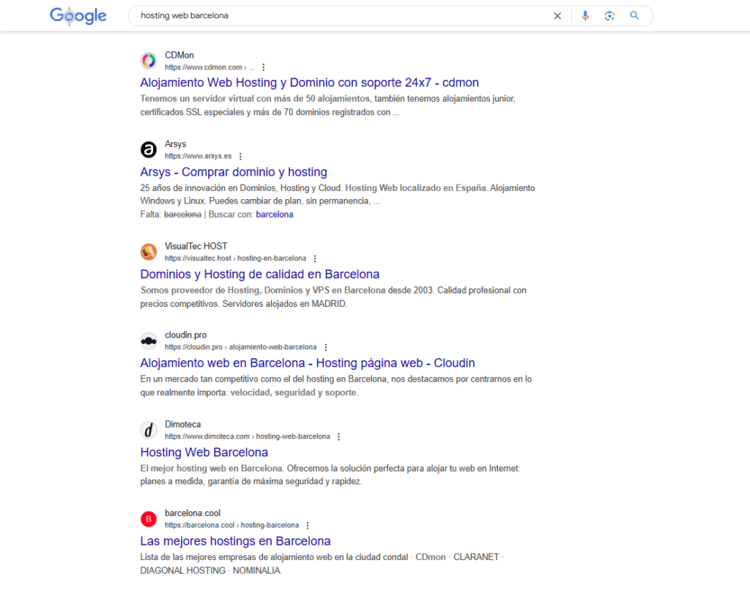This screenshot has width=750, height=596.
Task: Open "Dominios y Hosting de calidad en Barcelona"
Action: (259, 275)
